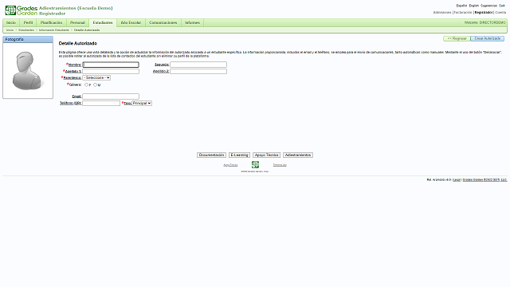Go to the Registrador module
Screen dimensions: 510x287
(484, 13)
